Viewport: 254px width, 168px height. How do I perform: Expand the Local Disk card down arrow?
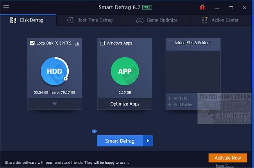[x=54, y=104]
